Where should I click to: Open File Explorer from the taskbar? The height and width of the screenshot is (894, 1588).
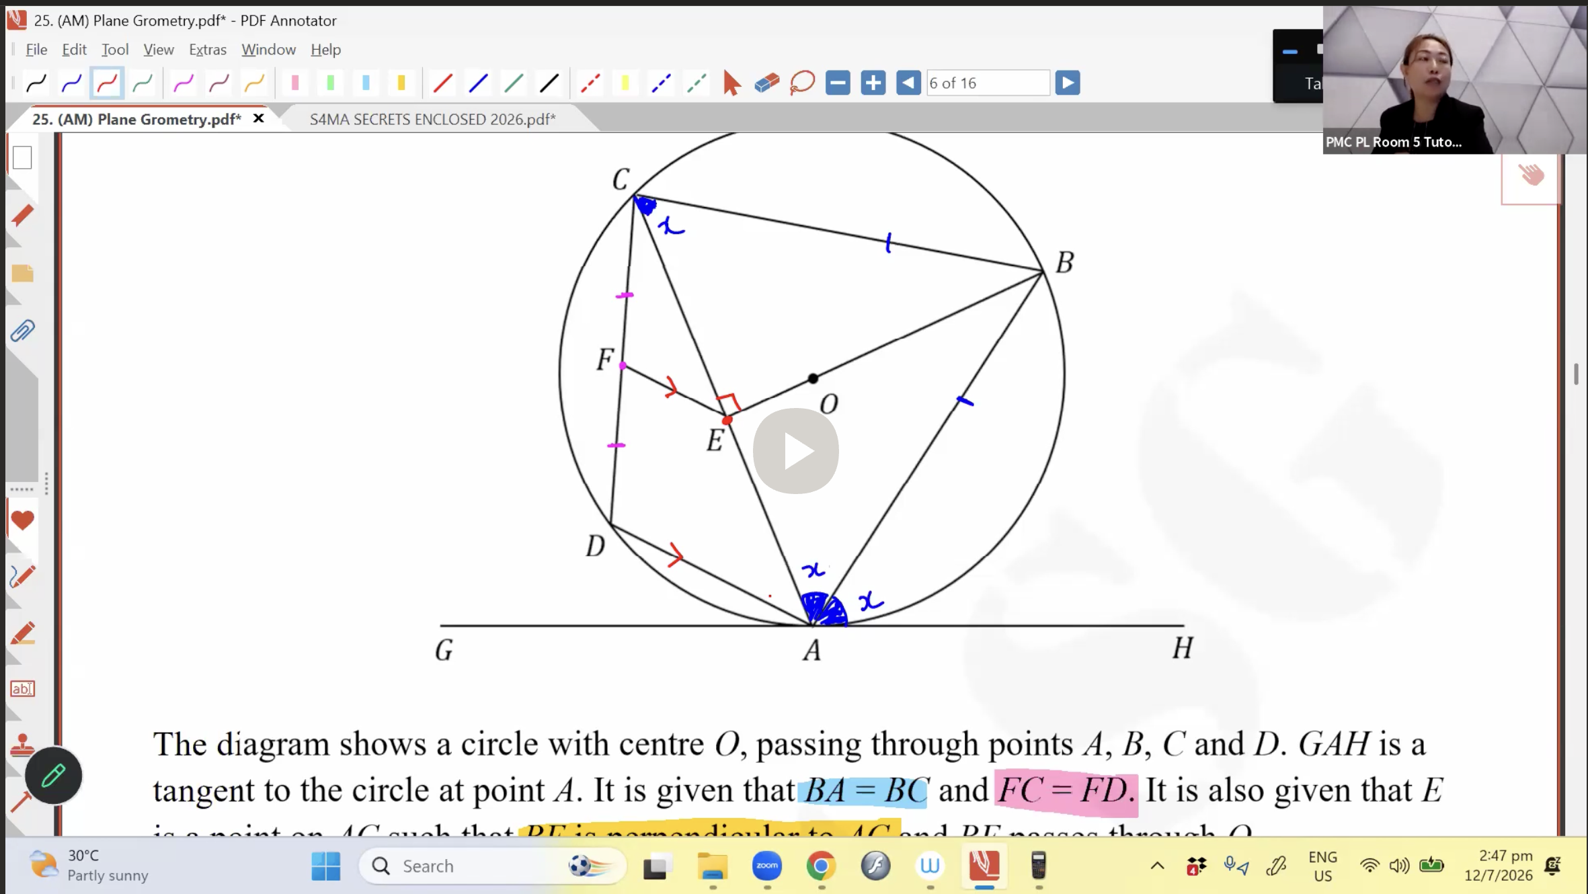click(x=712, y=866)
